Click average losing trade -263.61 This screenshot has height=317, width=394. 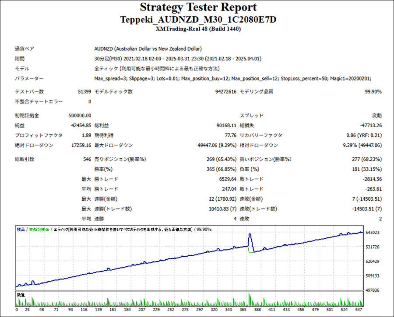[x=373, y=189]
